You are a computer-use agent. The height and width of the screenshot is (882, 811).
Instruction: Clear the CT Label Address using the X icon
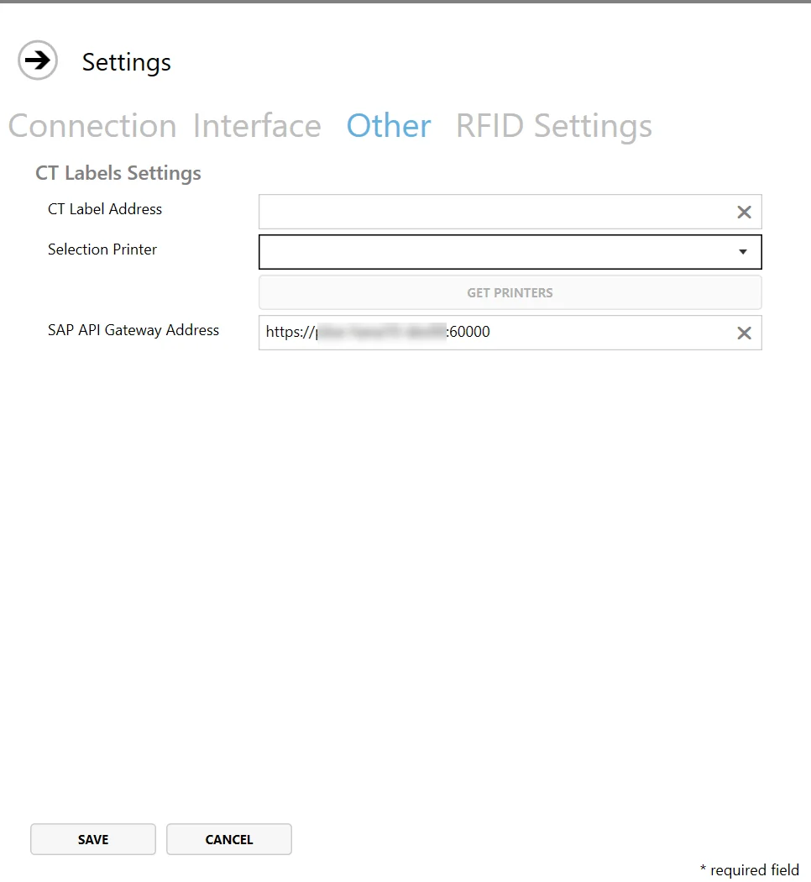pyautogui.click(x=744, y=212)
